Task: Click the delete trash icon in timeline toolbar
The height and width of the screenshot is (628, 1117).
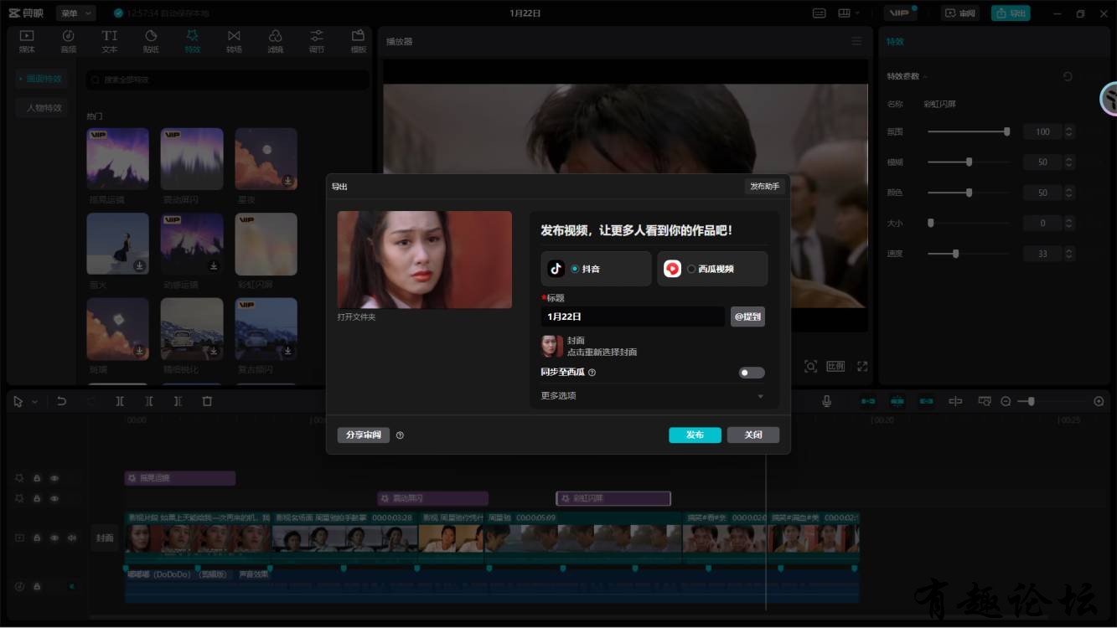Action: coord(207,401)
